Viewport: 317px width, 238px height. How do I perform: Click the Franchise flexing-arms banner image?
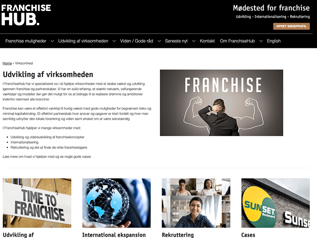tap(221, 103)
